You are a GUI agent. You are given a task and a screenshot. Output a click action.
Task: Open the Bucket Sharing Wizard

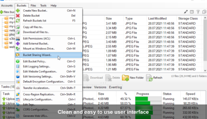pyautogui.click(x=37, y=55)
